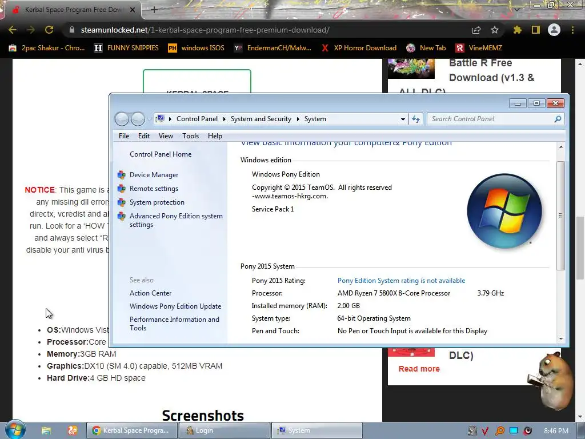Click the blue monitor tray icon

tap(514, 431)
